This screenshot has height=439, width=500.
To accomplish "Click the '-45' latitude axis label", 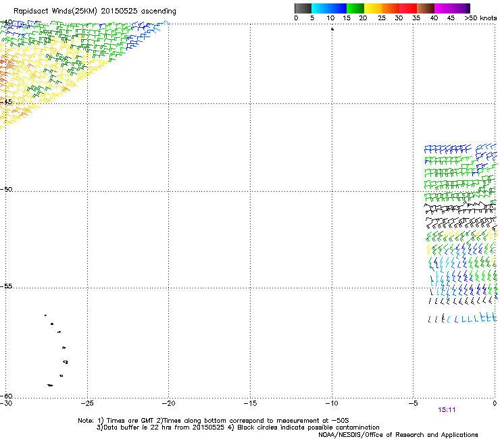I will pos(6,102).
